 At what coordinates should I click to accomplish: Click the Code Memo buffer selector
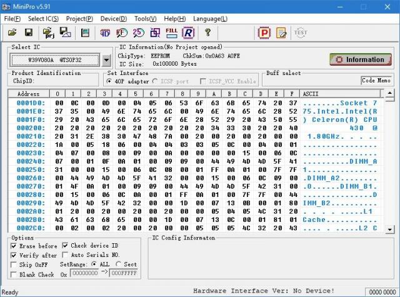pos(376,80)
